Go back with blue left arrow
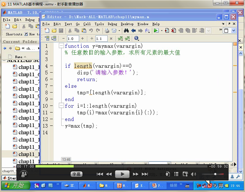The width and height of the screenshot is (245, 192). tap(133, 31)
